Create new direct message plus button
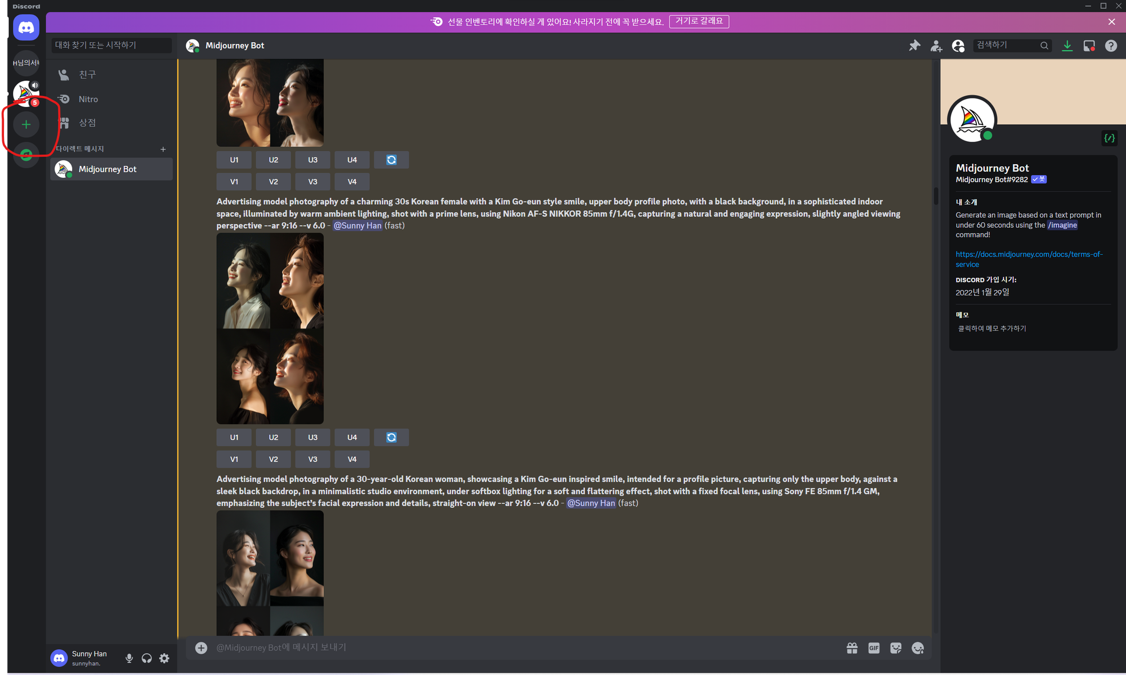The width and height of the screenshot is (1126, 675). coord(163,149)
